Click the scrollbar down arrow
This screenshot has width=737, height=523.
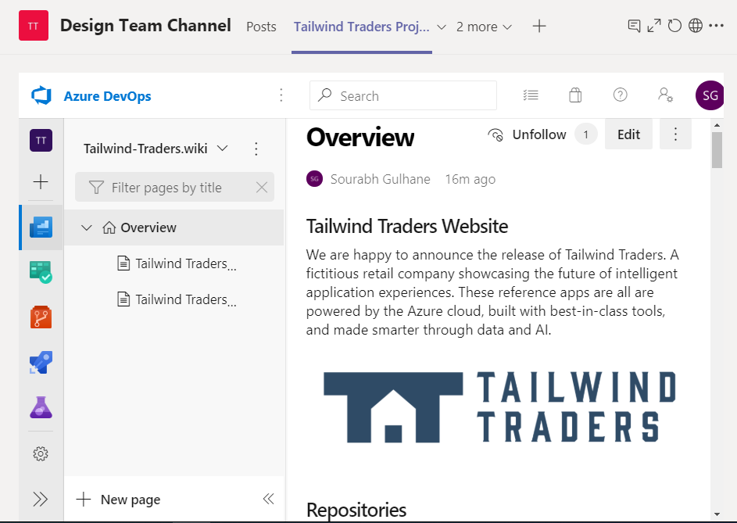pos(717,514)
